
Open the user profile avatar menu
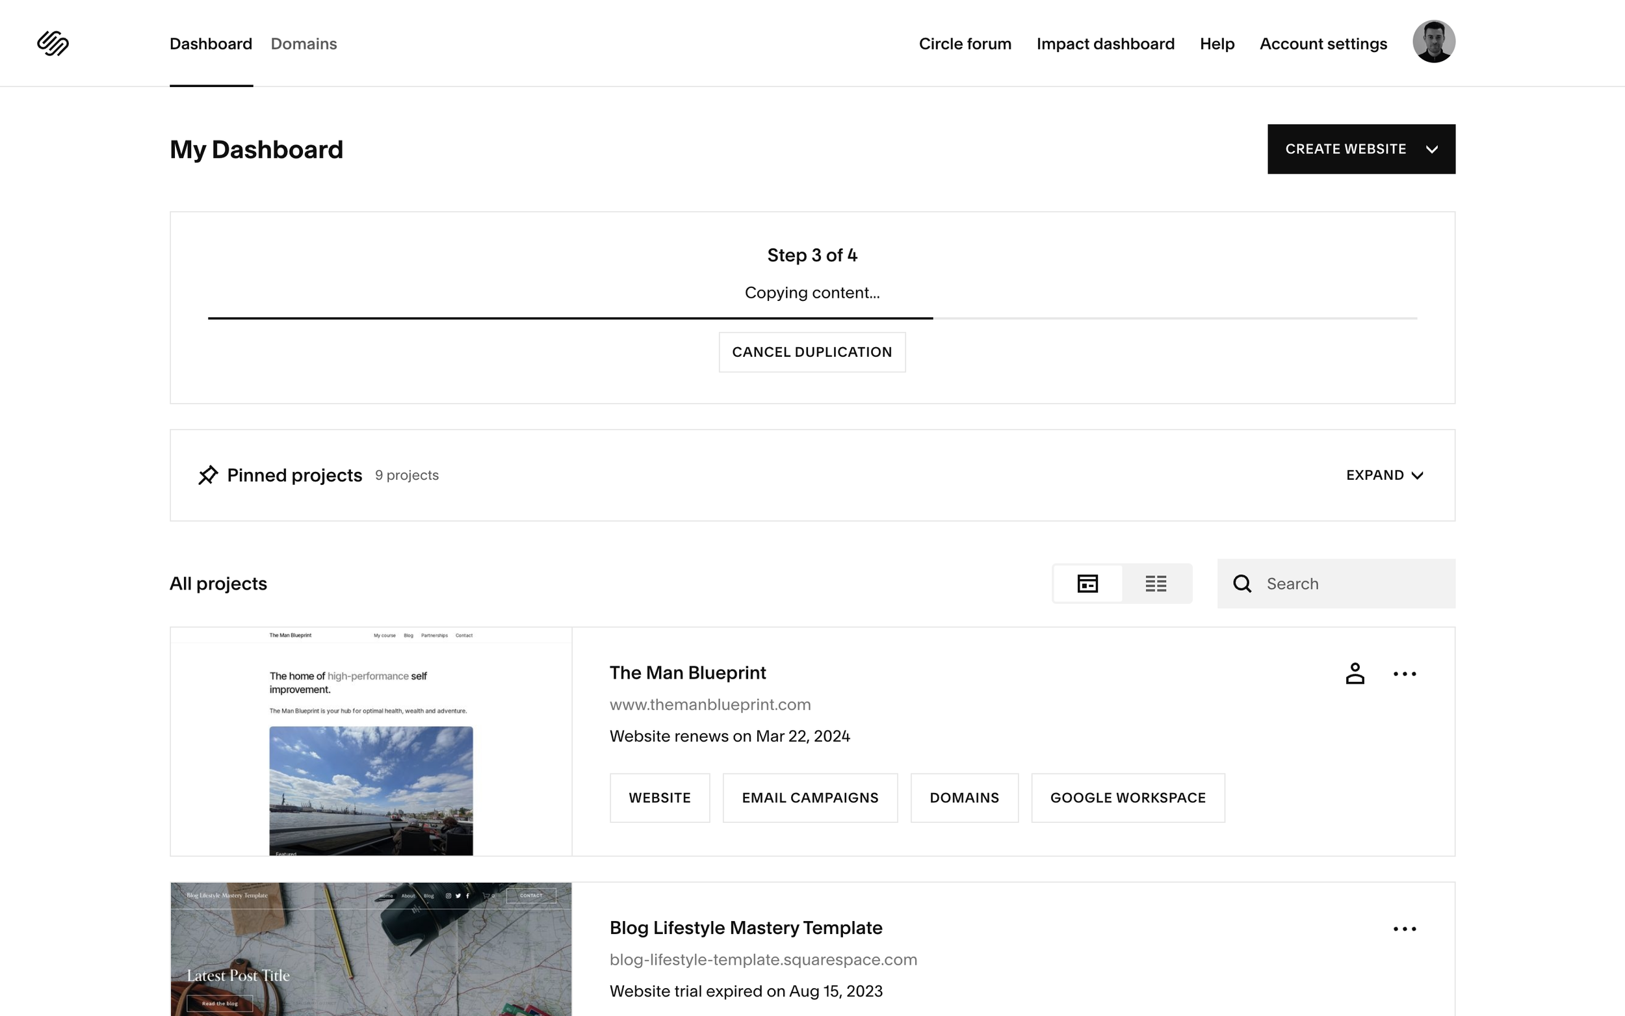pos(1433,42)
